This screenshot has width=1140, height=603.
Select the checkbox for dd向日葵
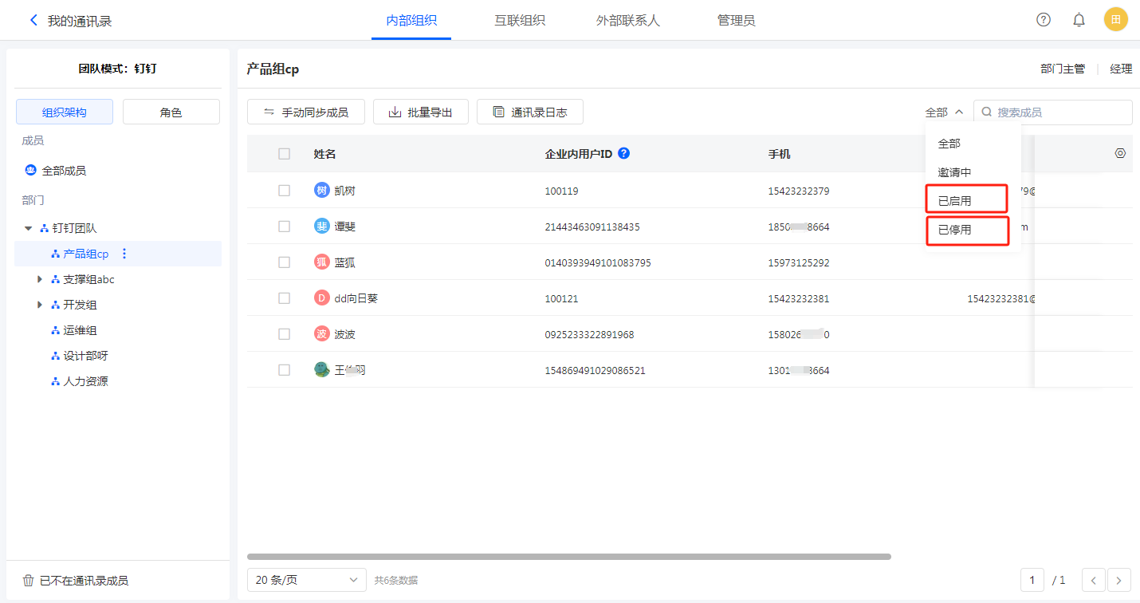coord(284,298)
